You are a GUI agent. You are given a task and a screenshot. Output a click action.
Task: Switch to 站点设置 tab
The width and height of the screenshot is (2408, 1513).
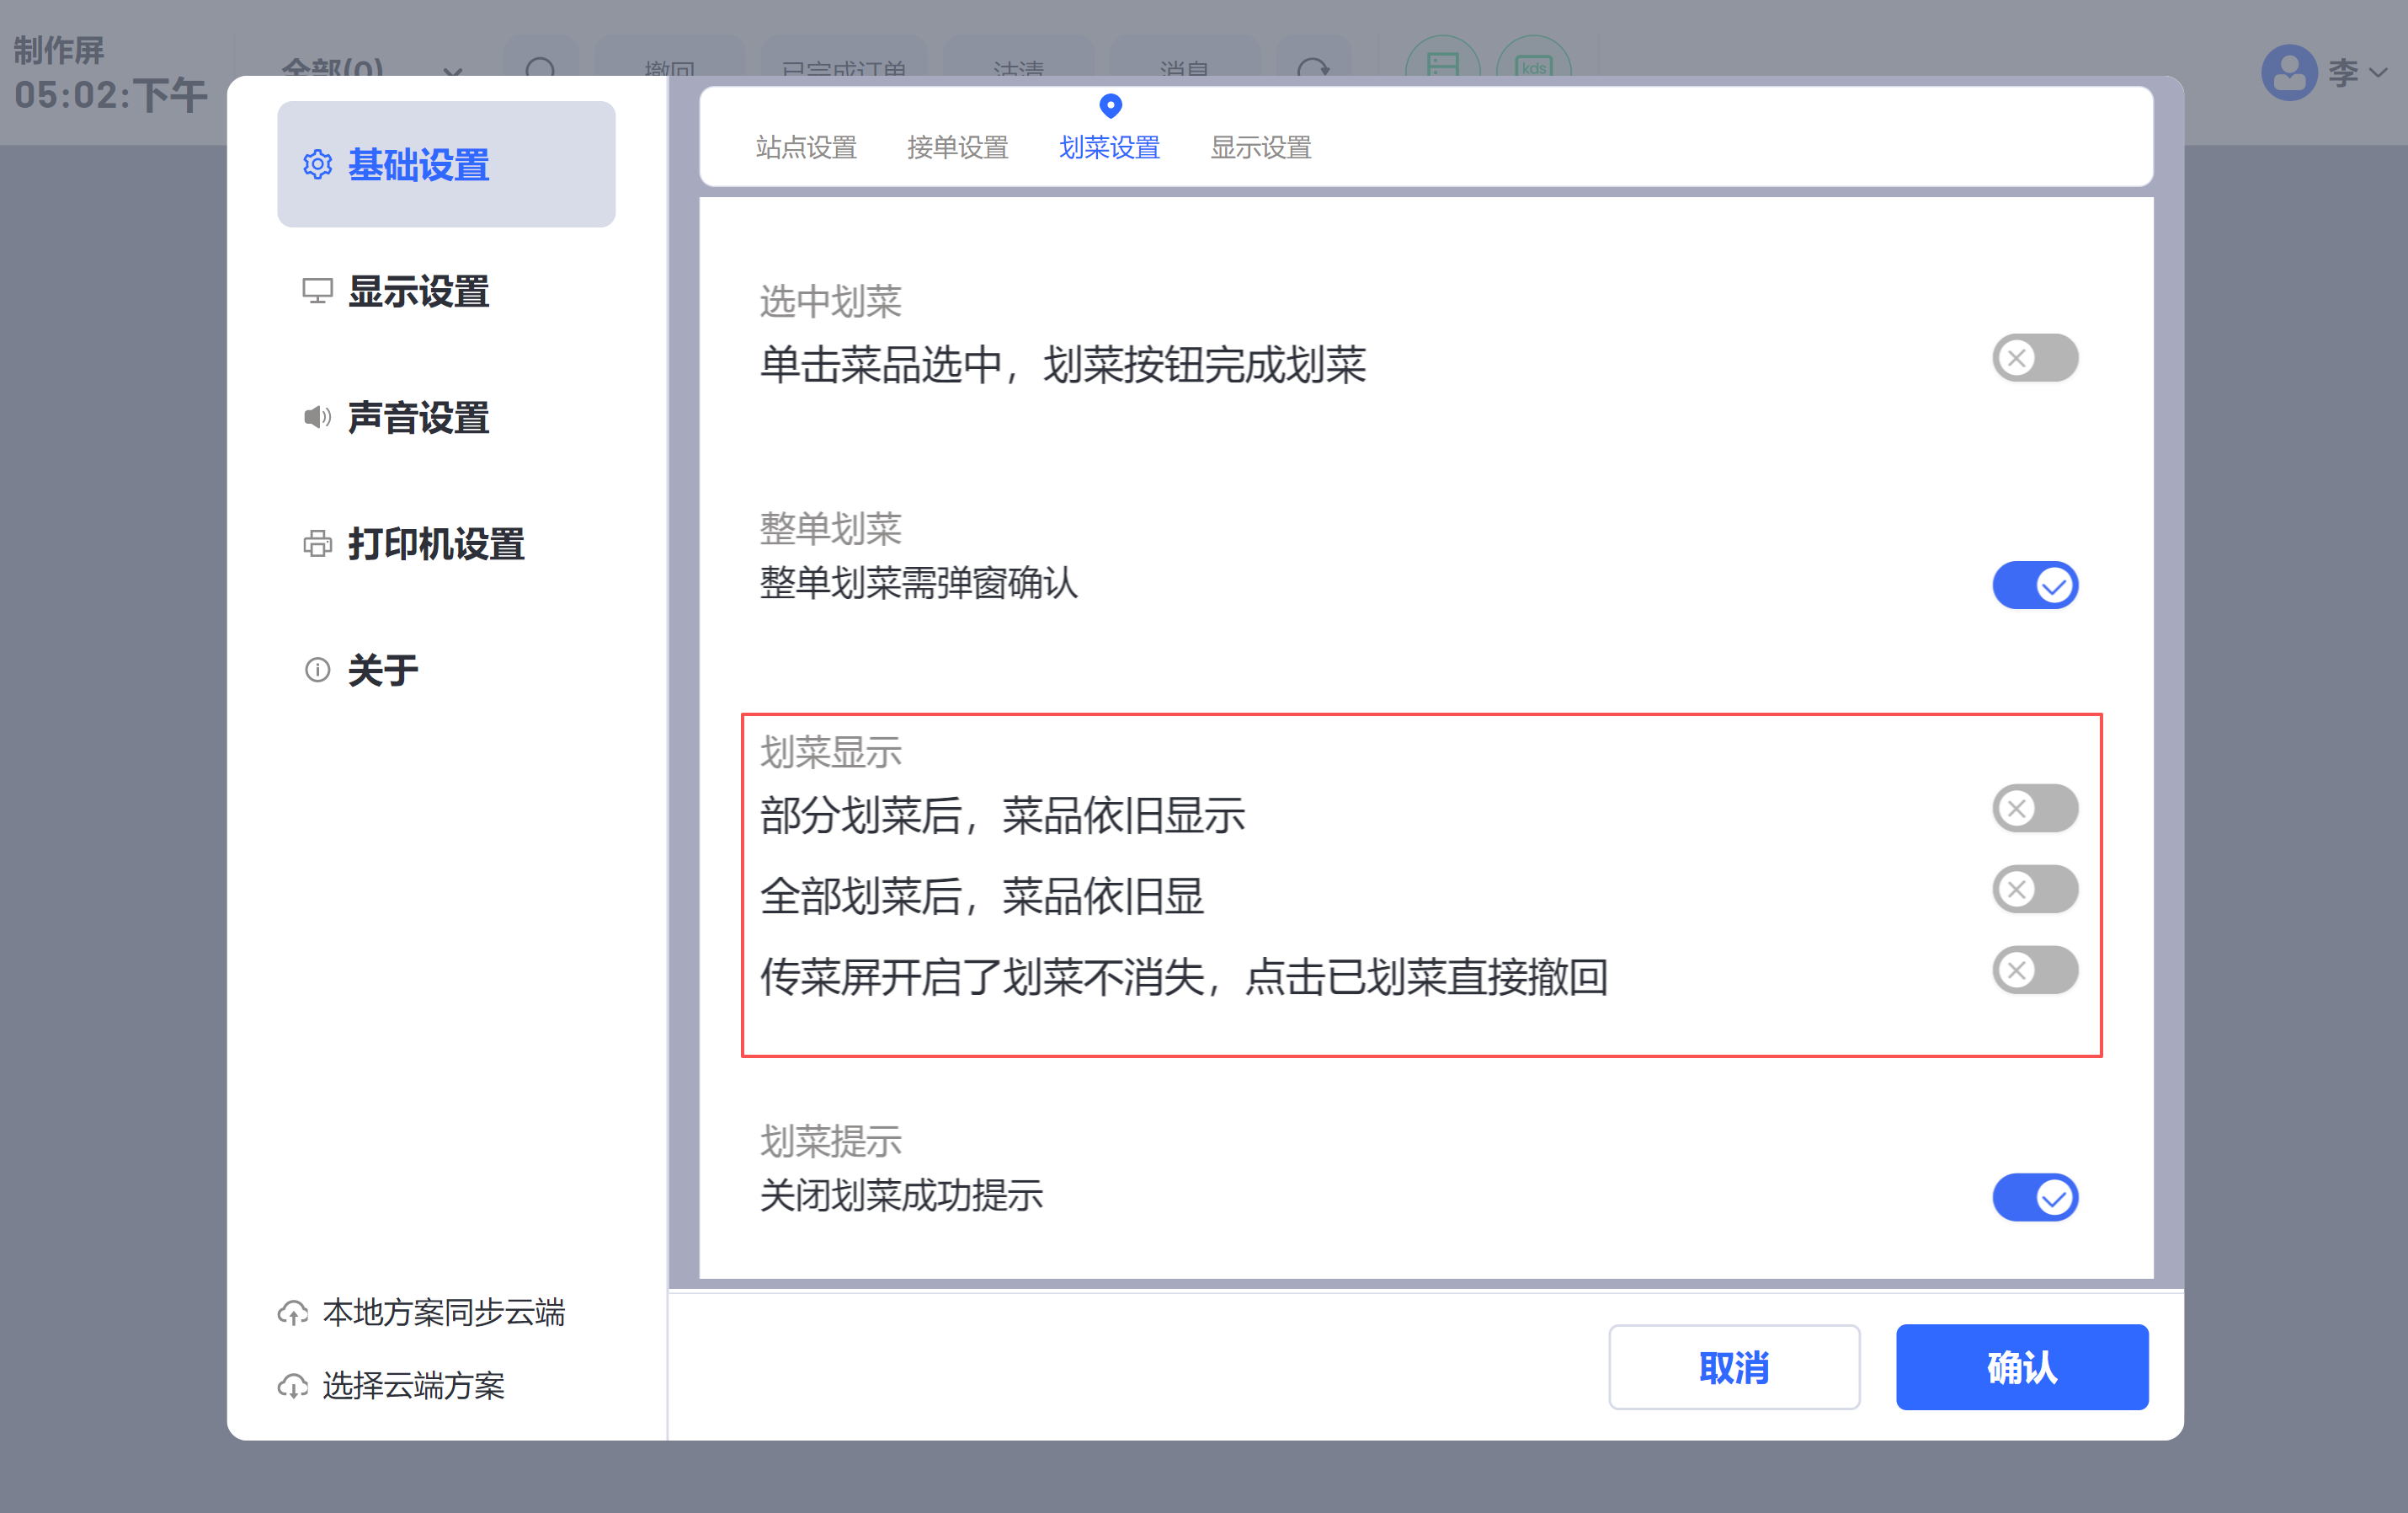806,147
